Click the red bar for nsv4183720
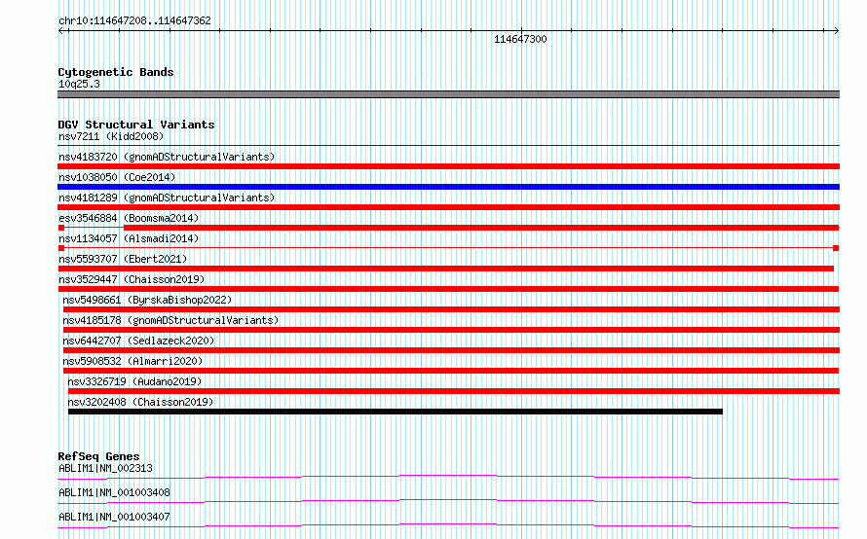Image resolution: width=867 pixels, height=539 pixels. coord(448,166)
